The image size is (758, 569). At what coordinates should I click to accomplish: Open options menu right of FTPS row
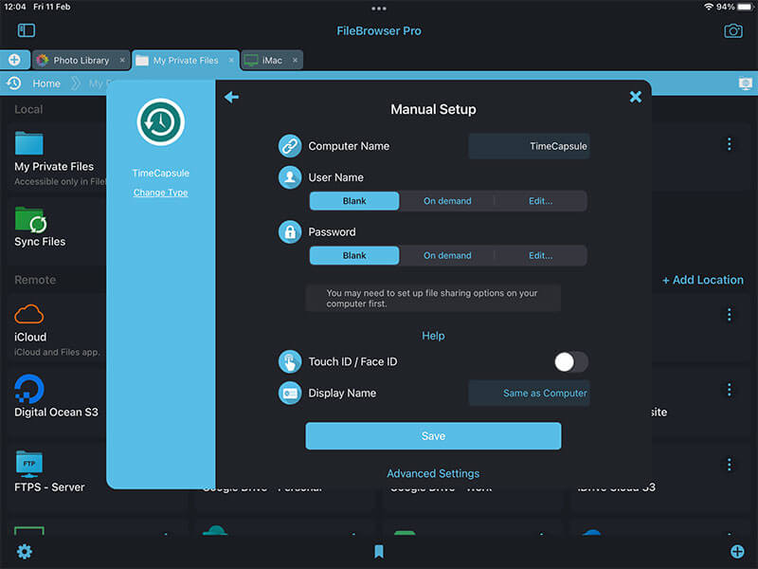pyautogui.click(x=729, y=465)
